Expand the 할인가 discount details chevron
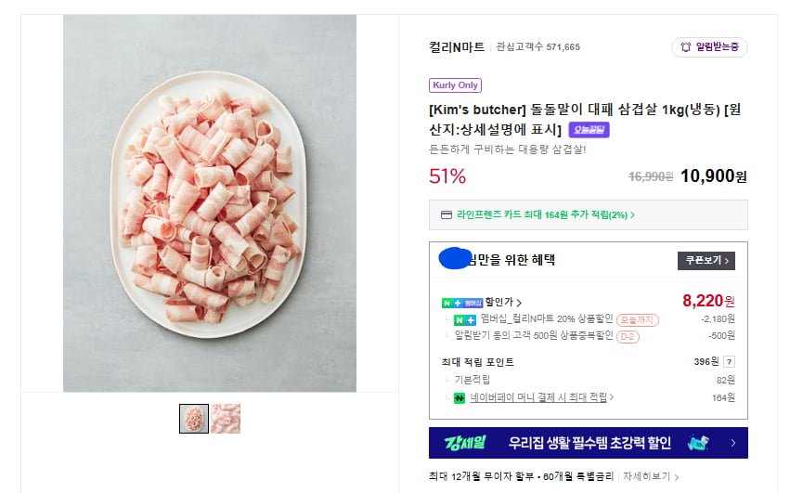This screenshot has width=790, height=493. [x=519, y=303]
